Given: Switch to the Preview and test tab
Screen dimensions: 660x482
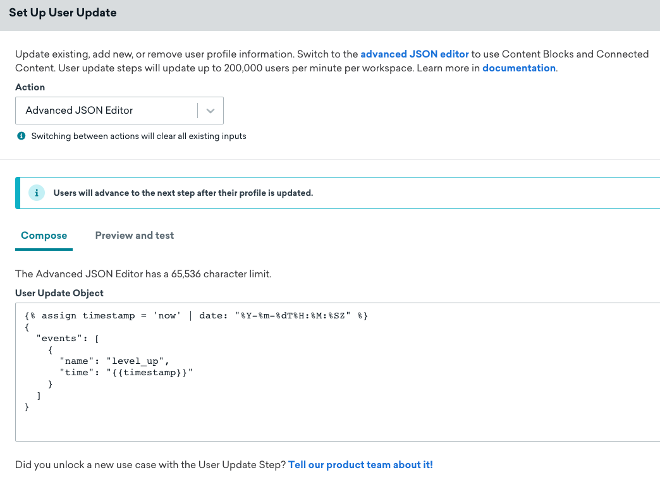Looking at the screenshot, I should click(134, 235).
